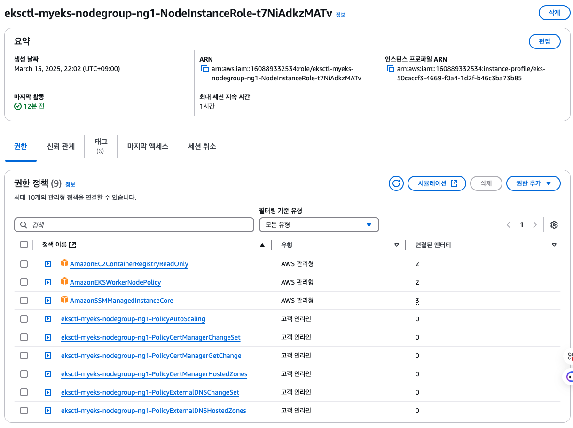Expand the AmazonSSMManagedInstanceCore policy details

(47, 301)
